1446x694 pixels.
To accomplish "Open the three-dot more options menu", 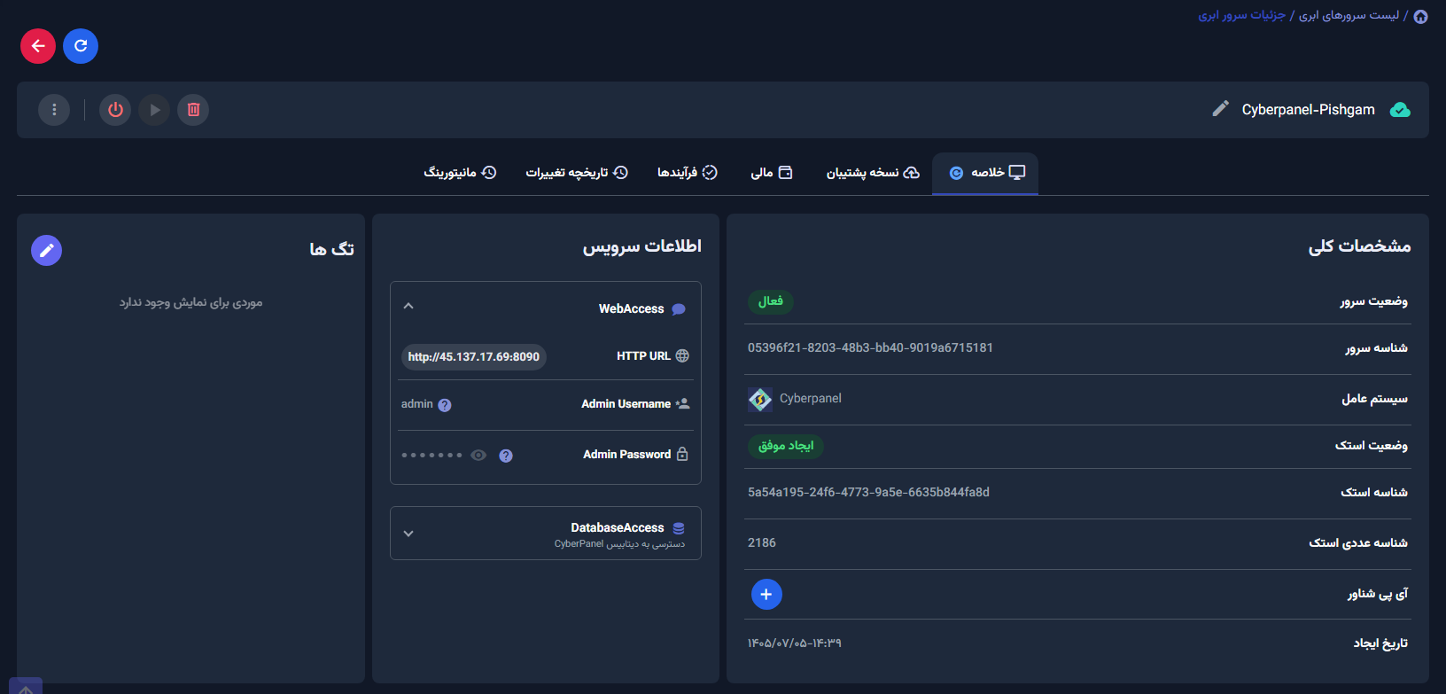I will (54, 110).
